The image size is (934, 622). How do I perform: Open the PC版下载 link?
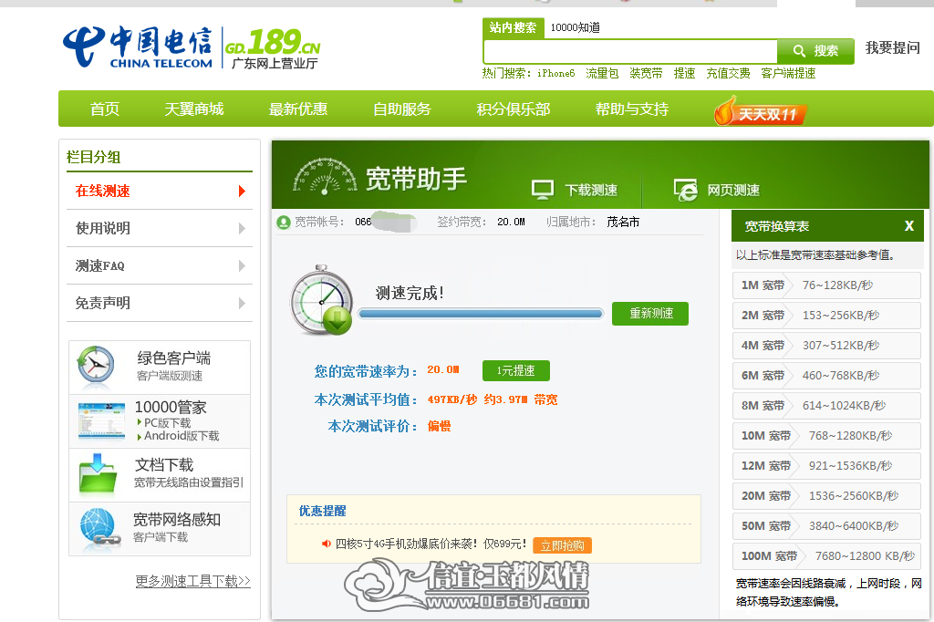click(x=168, y=422)
